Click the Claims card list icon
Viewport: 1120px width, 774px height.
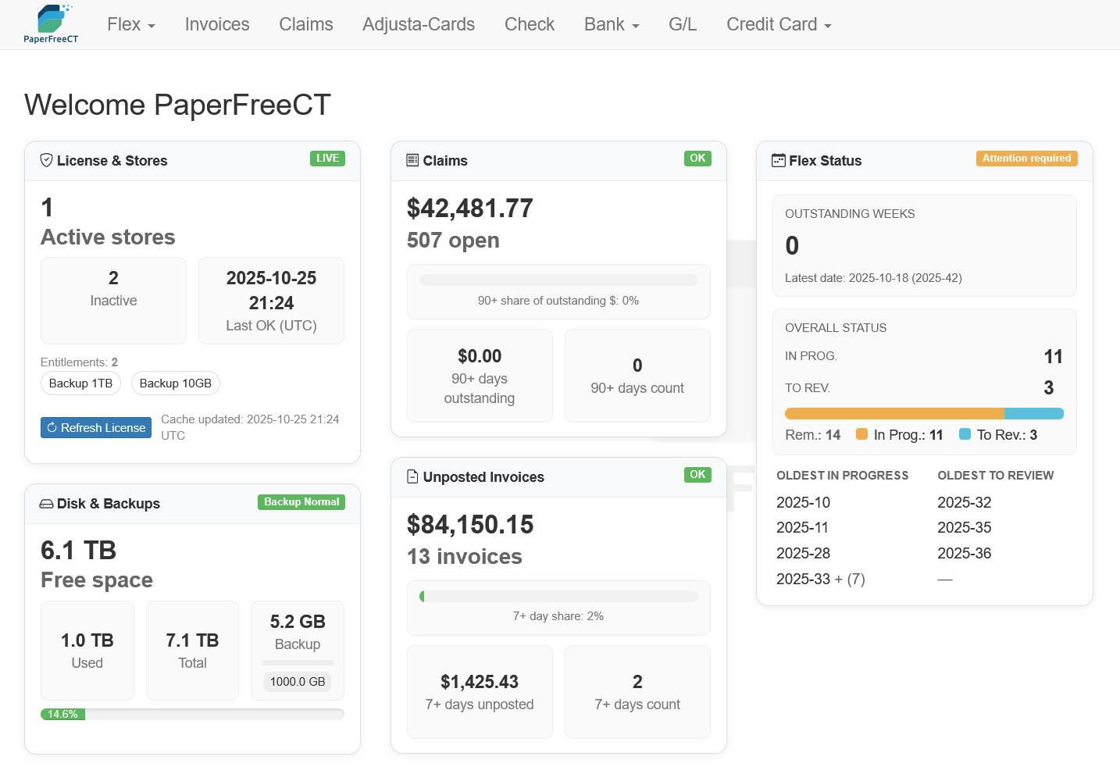[x=412, y=160]
